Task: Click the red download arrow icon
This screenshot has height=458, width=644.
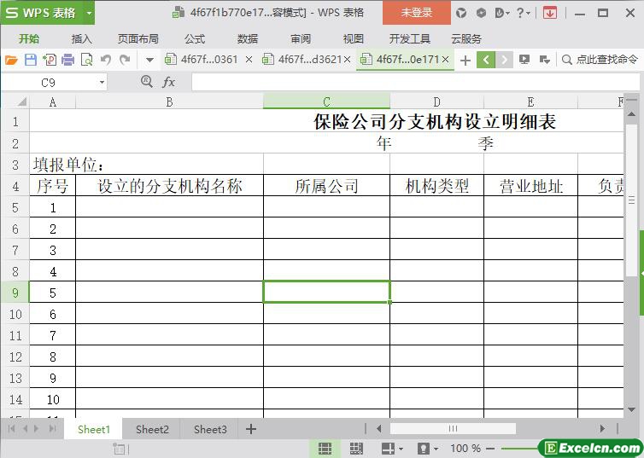Action: (x=550, y=13)
